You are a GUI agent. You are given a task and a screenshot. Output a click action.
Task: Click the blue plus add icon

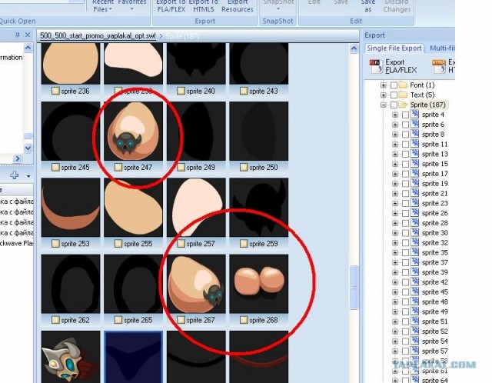click(x=15, y=175)
